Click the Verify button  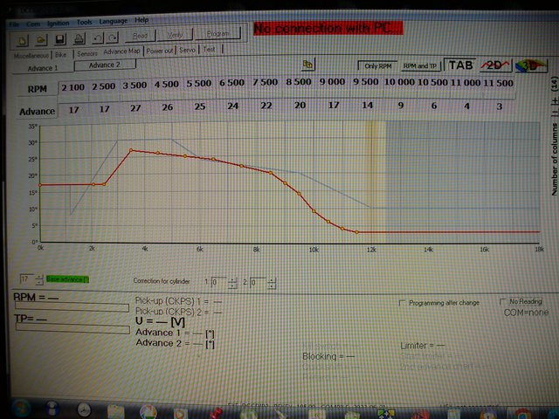tap(175, 35)
